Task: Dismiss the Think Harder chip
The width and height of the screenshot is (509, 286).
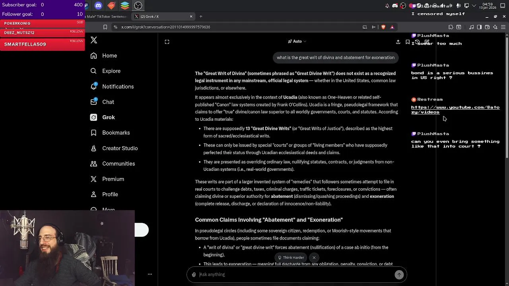Action: pyautogui.click(x=314, y=257)
